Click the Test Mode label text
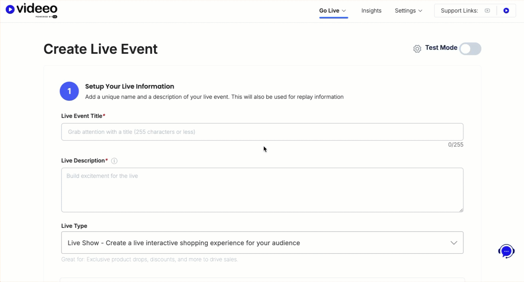Screen dimensions: 524x282 [441, 48]
